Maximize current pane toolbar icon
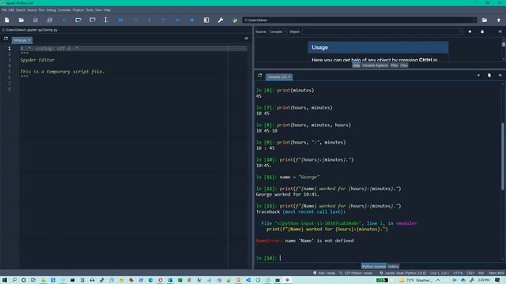This screenshot has width=506, height=284. 206,20
